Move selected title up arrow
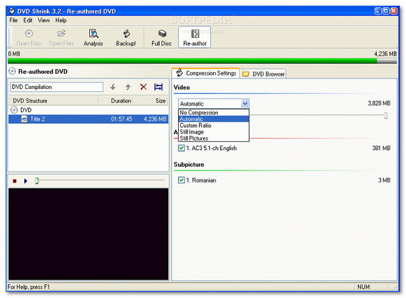This screenshot has height=298, width=406. 128,87
